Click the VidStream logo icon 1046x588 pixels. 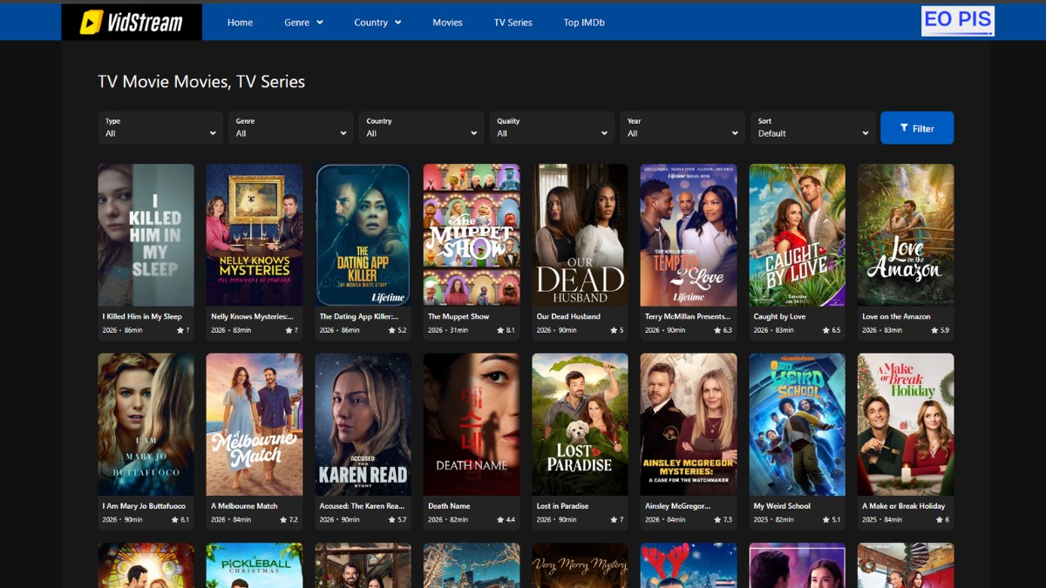(91, 23)
